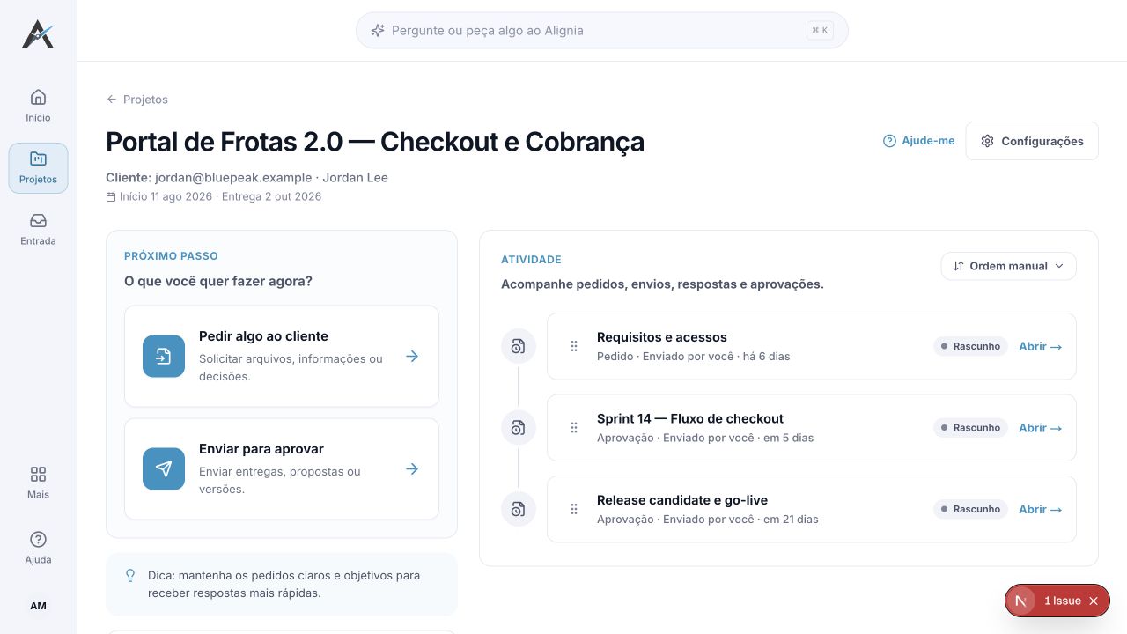Grab drag handle of Requisitos e acessos
The width and height of the screenshot is (1127, 634).
[x=574, y=346]
